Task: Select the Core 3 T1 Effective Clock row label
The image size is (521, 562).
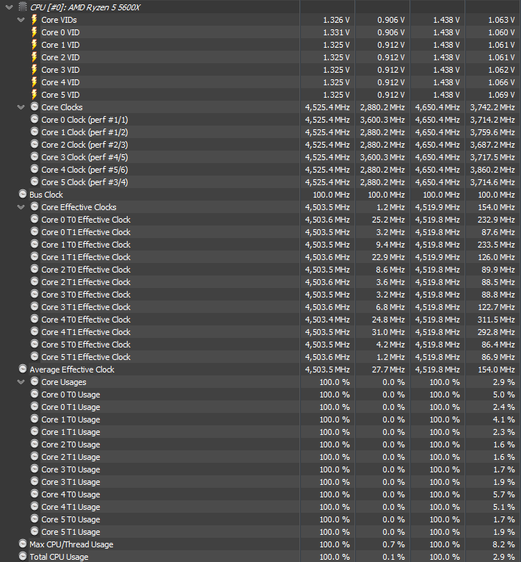Action: pos(86,307)
